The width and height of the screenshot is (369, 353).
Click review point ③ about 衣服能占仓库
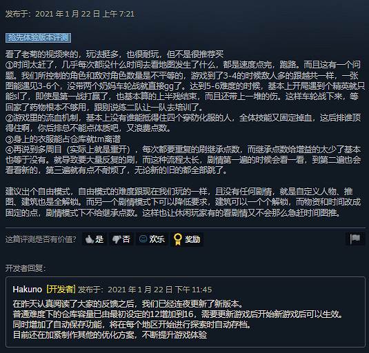[63, 139]
